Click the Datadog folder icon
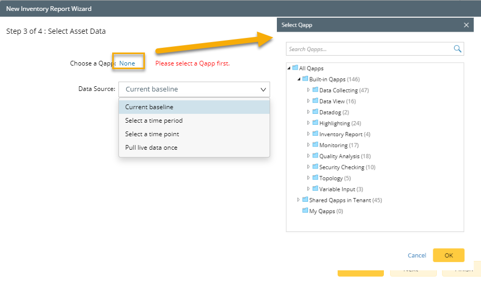This screenshot has height=288, width=481. coord(315,112)
